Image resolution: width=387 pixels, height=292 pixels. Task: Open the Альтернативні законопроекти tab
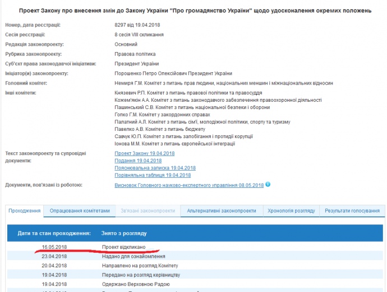222,211
